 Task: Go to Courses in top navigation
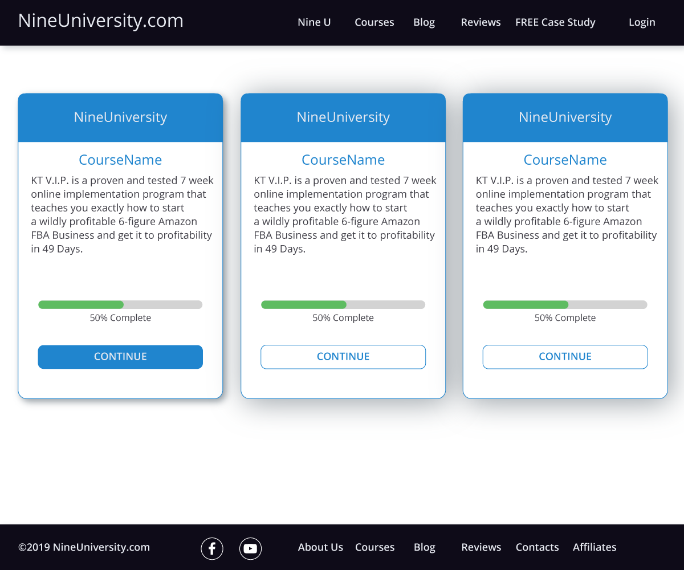tap(374, 22)
